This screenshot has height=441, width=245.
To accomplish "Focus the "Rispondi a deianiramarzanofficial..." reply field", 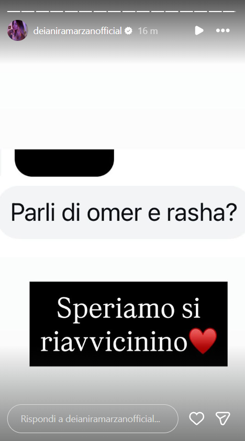I will [x=93, y=419].
